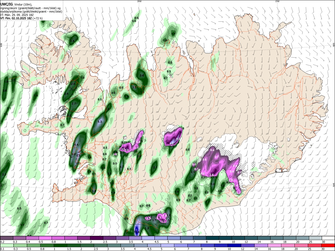
Task: Click the bright pink 0.5–0.8 snow legend swatch
Action: click(45, 238)
